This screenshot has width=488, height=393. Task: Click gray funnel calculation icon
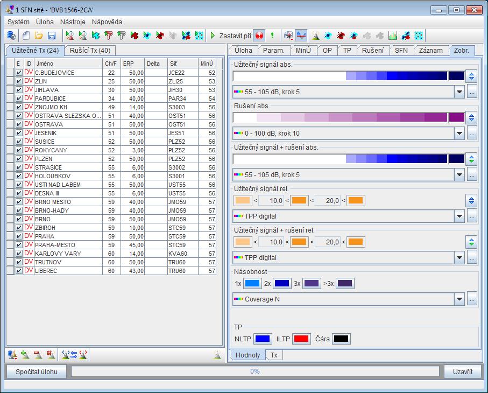click(122, 36)
